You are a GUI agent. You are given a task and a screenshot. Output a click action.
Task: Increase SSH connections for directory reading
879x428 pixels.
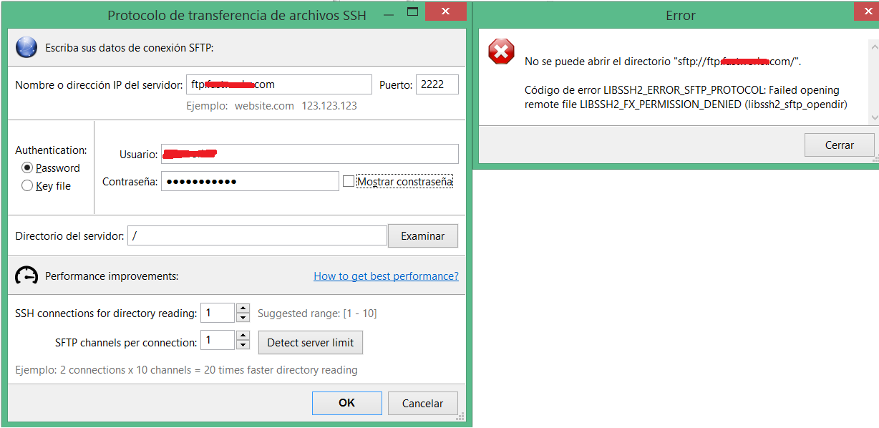point(243,308)
